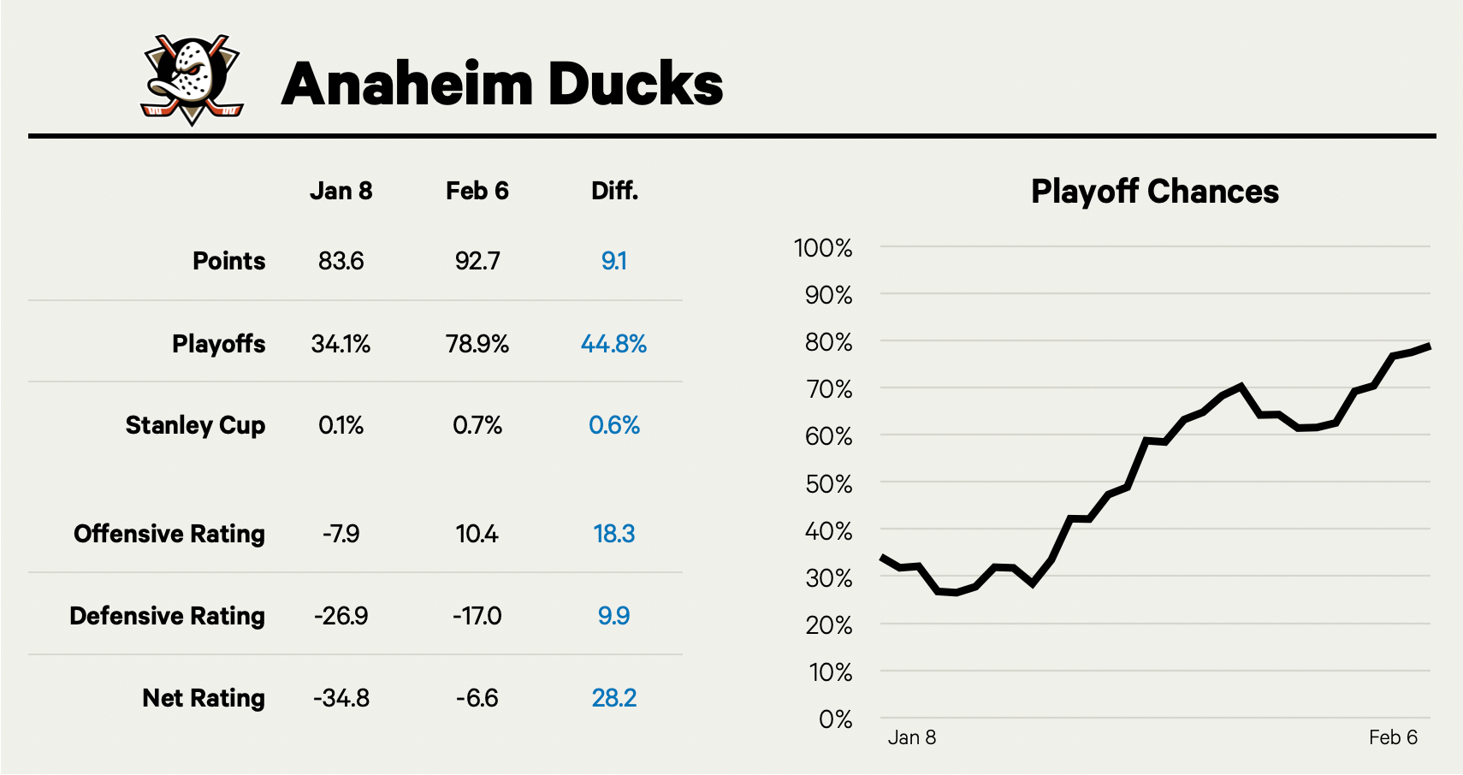1463x775 pixels.
Task: Click the 9.1 points difference value
Action: [613, 261]
